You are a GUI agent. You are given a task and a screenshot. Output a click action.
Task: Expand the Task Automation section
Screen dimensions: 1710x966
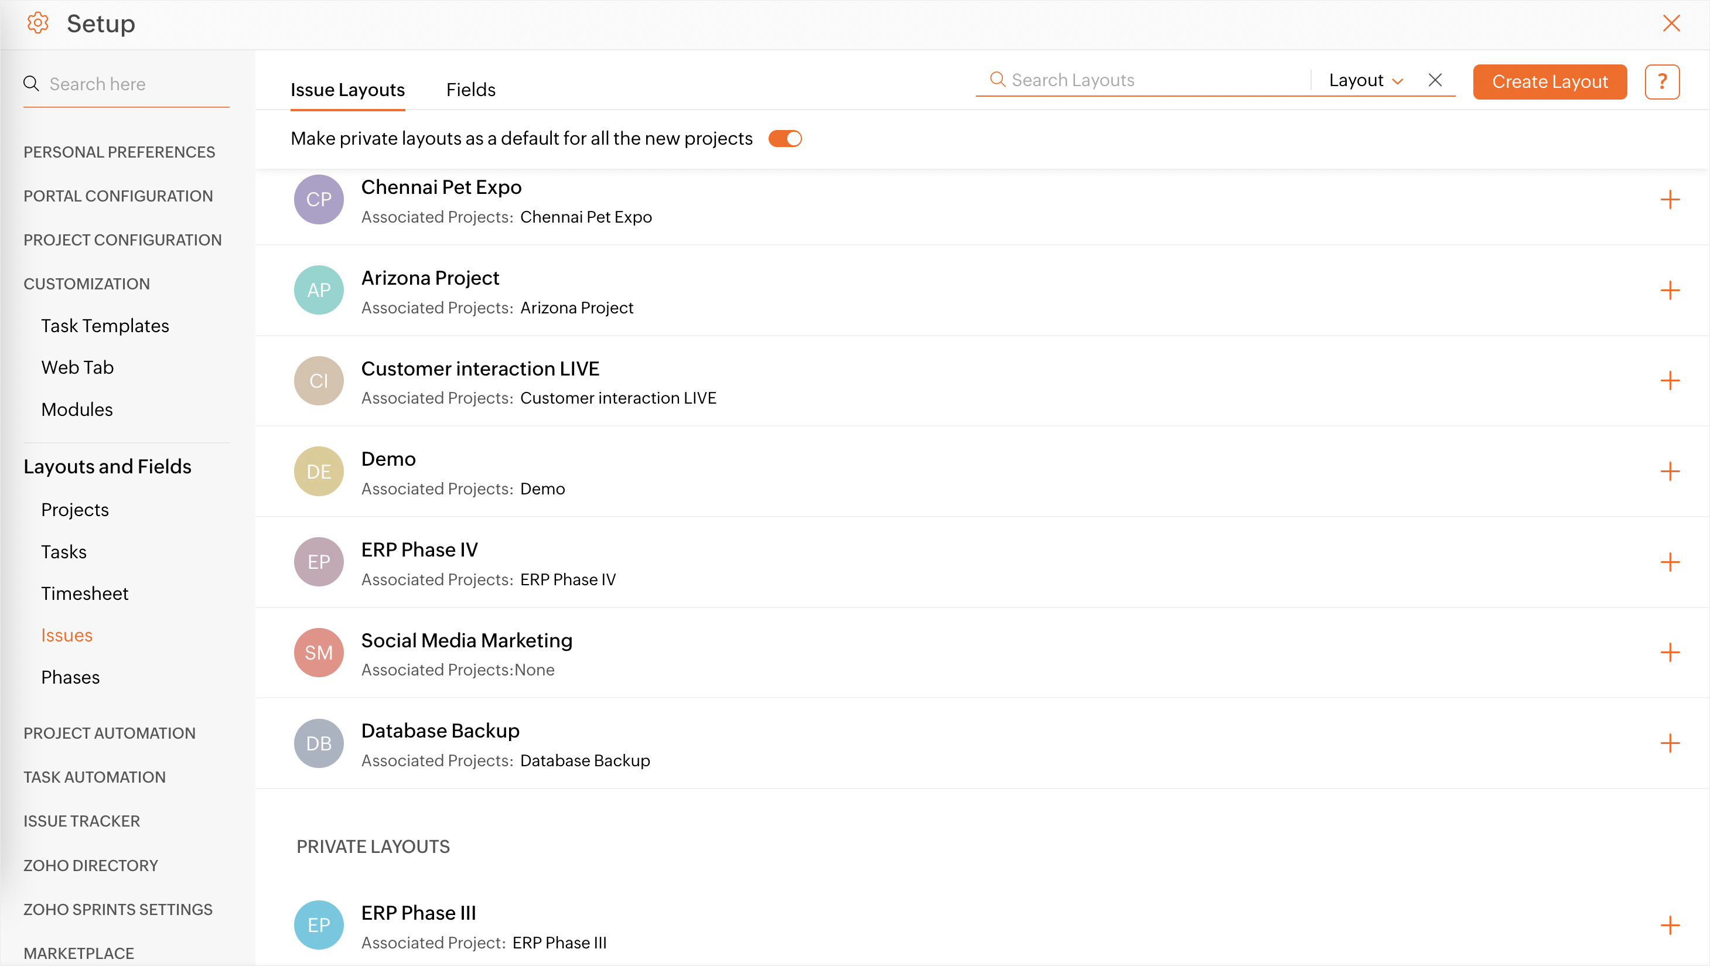(94, 777)
